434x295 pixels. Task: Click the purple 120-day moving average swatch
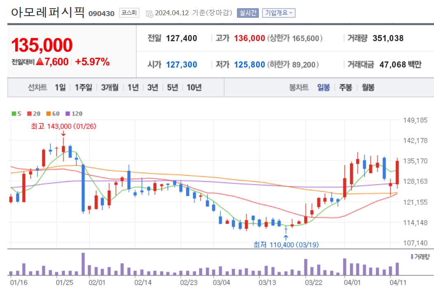(68, 113)
